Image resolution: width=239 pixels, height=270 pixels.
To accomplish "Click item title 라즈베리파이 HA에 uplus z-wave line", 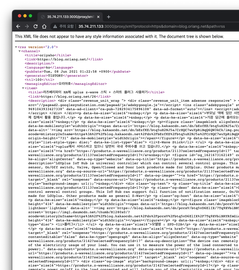I will point(96,92).
